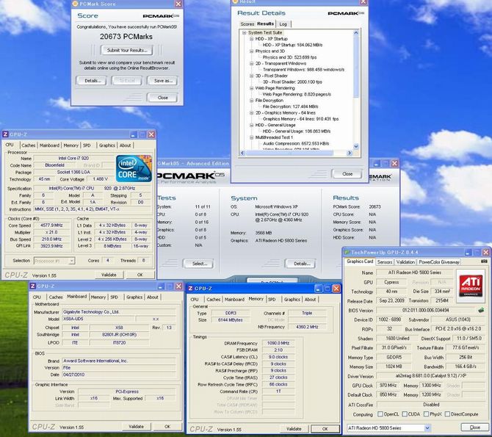Click the GPU Clock value 970 MHz
This screenshot has height=437, width=492.
tap(388, 385)
